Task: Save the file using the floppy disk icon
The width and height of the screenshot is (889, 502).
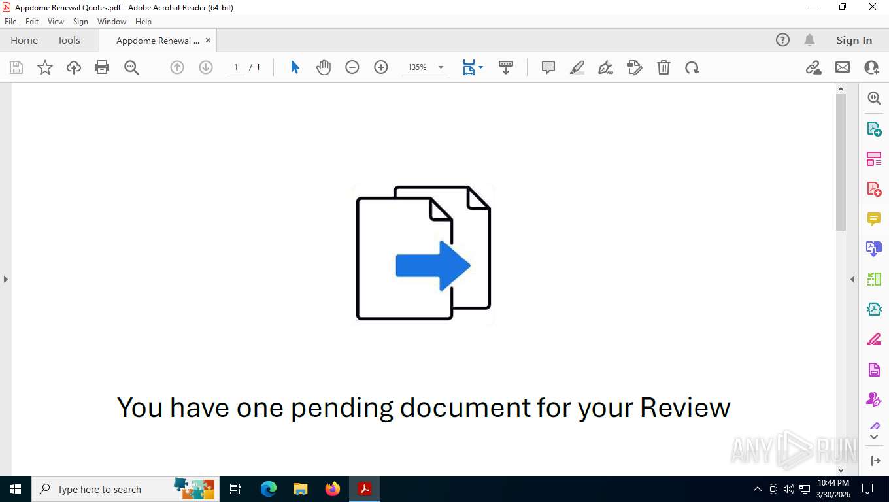Action: 16,67
